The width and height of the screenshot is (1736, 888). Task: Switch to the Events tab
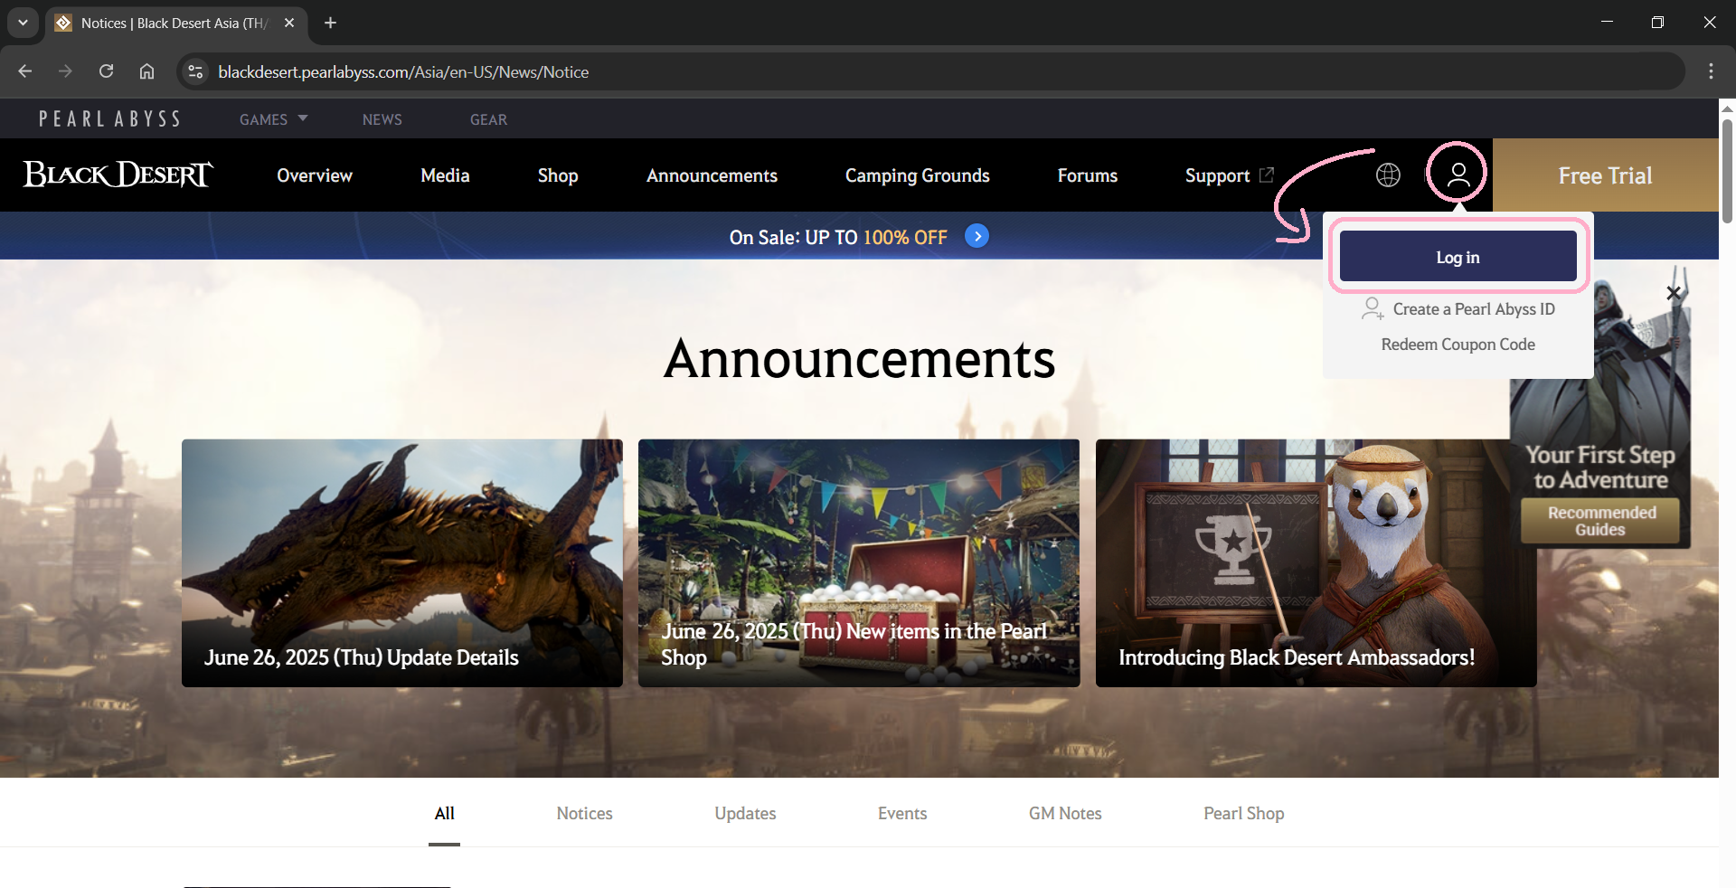click(x=902, y=813)
